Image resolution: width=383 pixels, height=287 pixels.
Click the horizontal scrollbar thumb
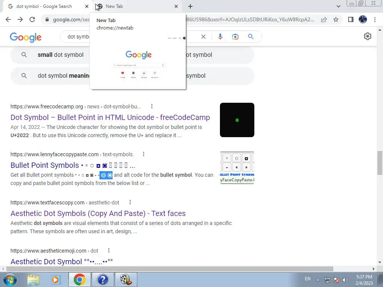pos(169,269)
